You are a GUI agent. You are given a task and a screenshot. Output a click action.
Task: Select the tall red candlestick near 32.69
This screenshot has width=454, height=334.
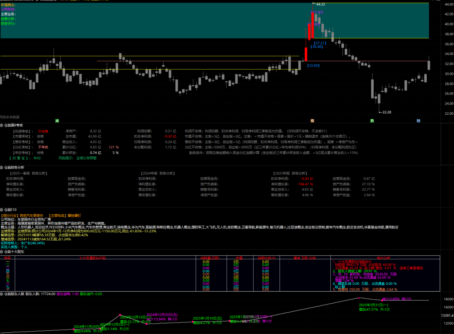[306, 54]
